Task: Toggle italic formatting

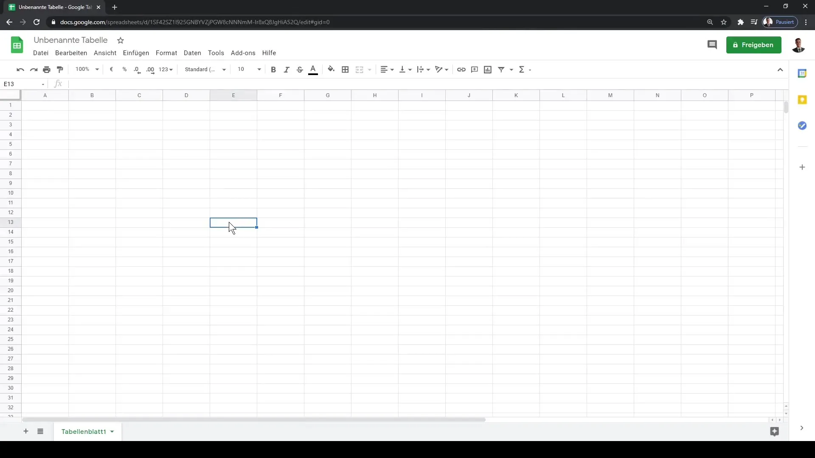Action: pyautogui.click(x=287, y=70)
